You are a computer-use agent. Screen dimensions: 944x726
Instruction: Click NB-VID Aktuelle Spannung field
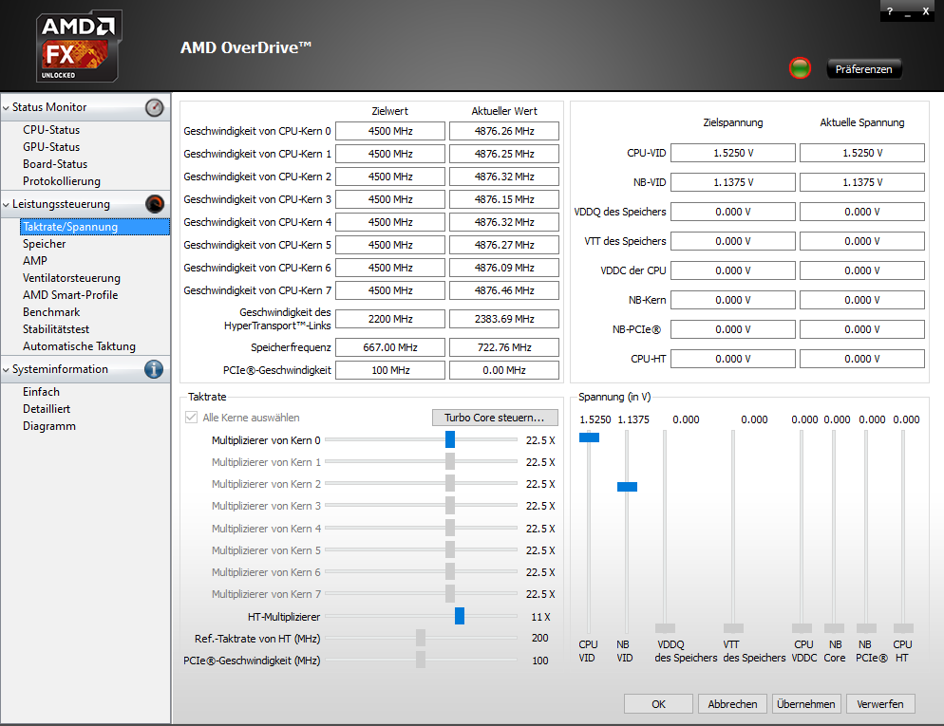(x=862, y=182)
